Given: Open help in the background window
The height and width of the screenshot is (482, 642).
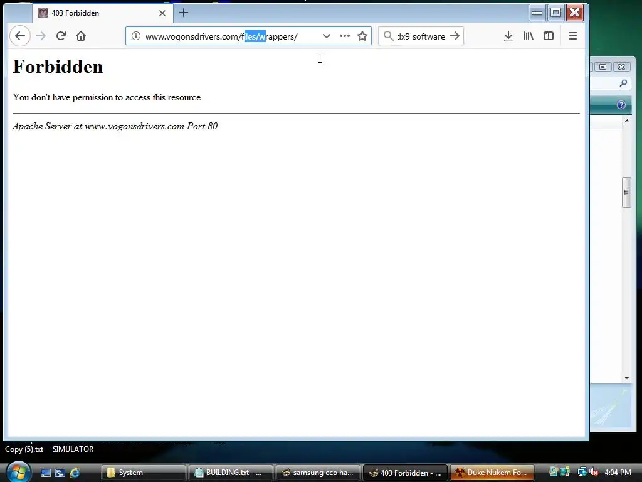Looking at the screenshot, I should coord(621,105).
